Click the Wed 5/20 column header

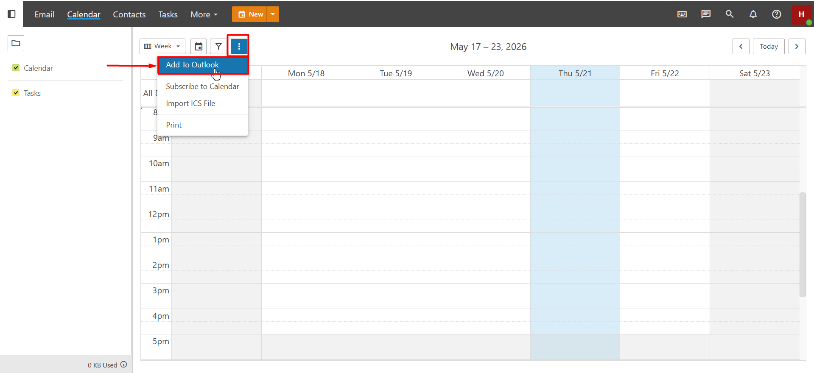coord(486,73)
